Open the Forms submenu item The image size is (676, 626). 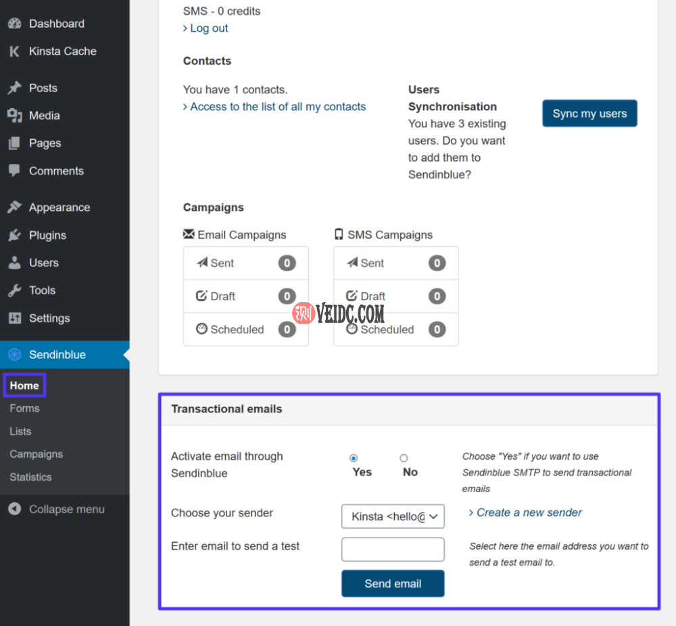pos(24,408)
